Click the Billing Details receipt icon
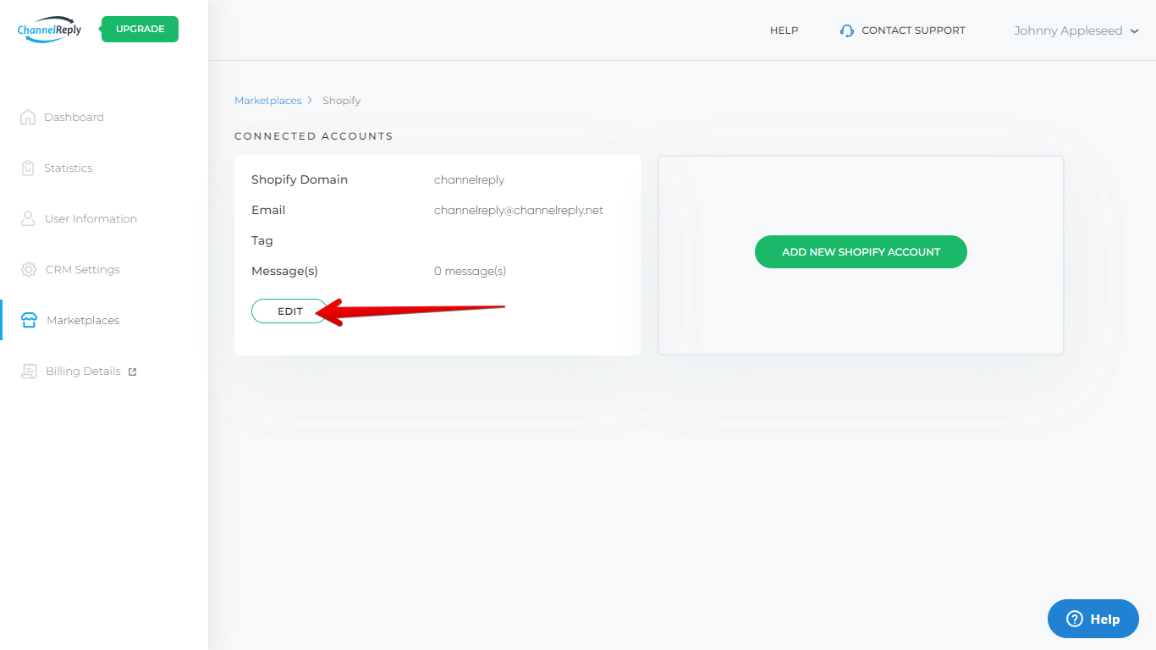Screen dimensions: 1156x650 [x=29, y=371]
